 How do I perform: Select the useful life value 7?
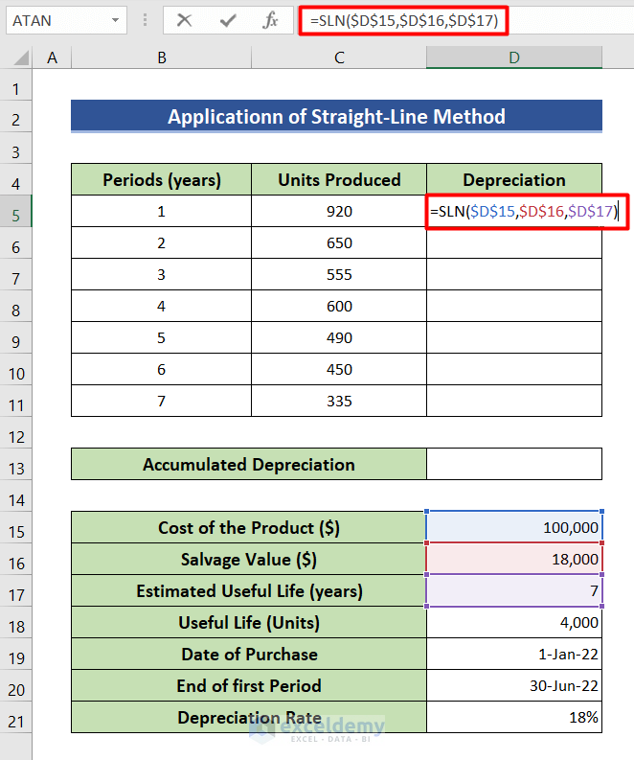click(514, 590)
